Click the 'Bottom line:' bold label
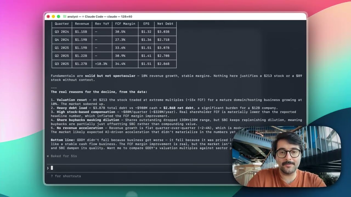Viewport: 351px width, 197px height. [63, 140]
